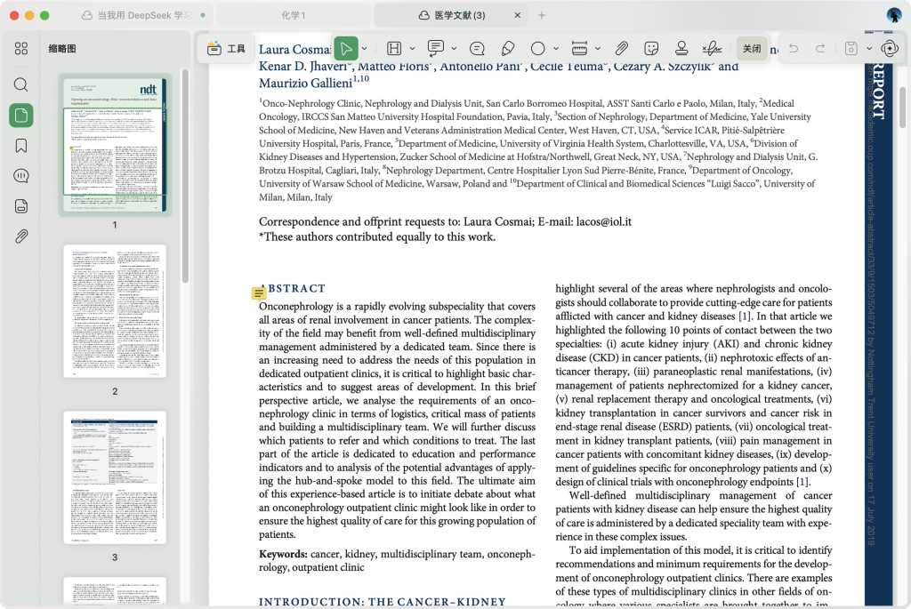Select the text highlight markup tool

click(394, 49)
